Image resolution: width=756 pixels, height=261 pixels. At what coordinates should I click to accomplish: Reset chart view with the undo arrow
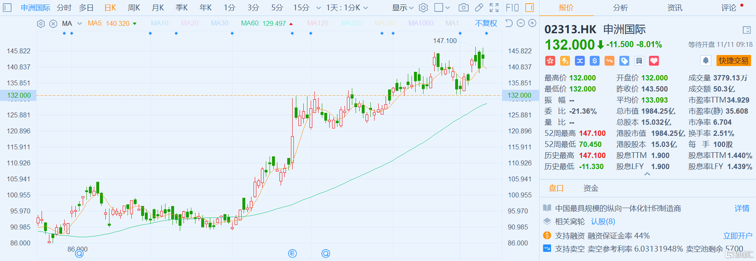pos(509,23)
